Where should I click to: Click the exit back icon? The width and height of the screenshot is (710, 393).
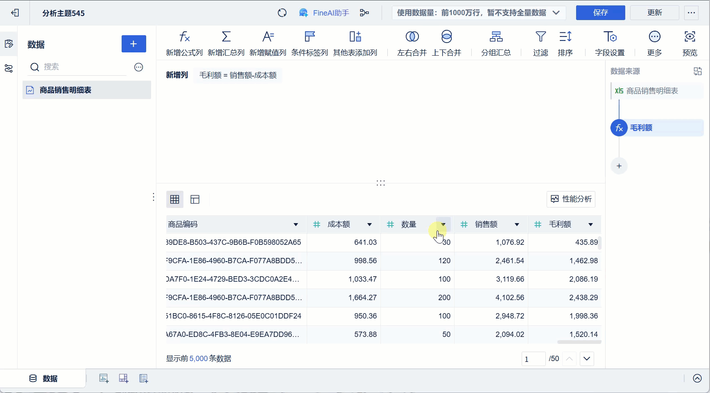pos(15,13)
